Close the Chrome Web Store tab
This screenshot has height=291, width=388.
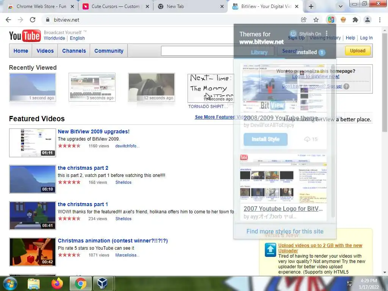coord(72,6)
